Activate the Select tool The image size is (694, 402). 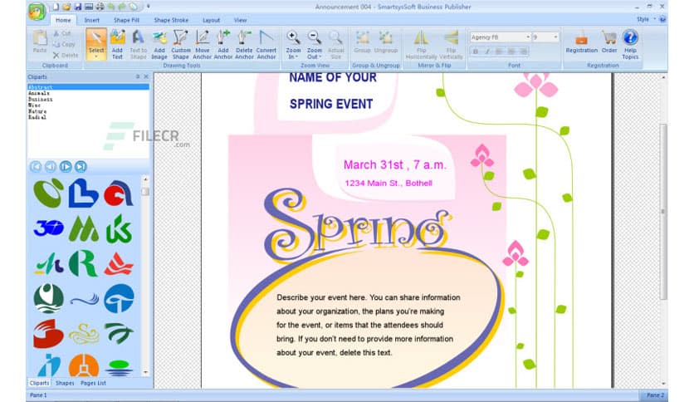96,44
